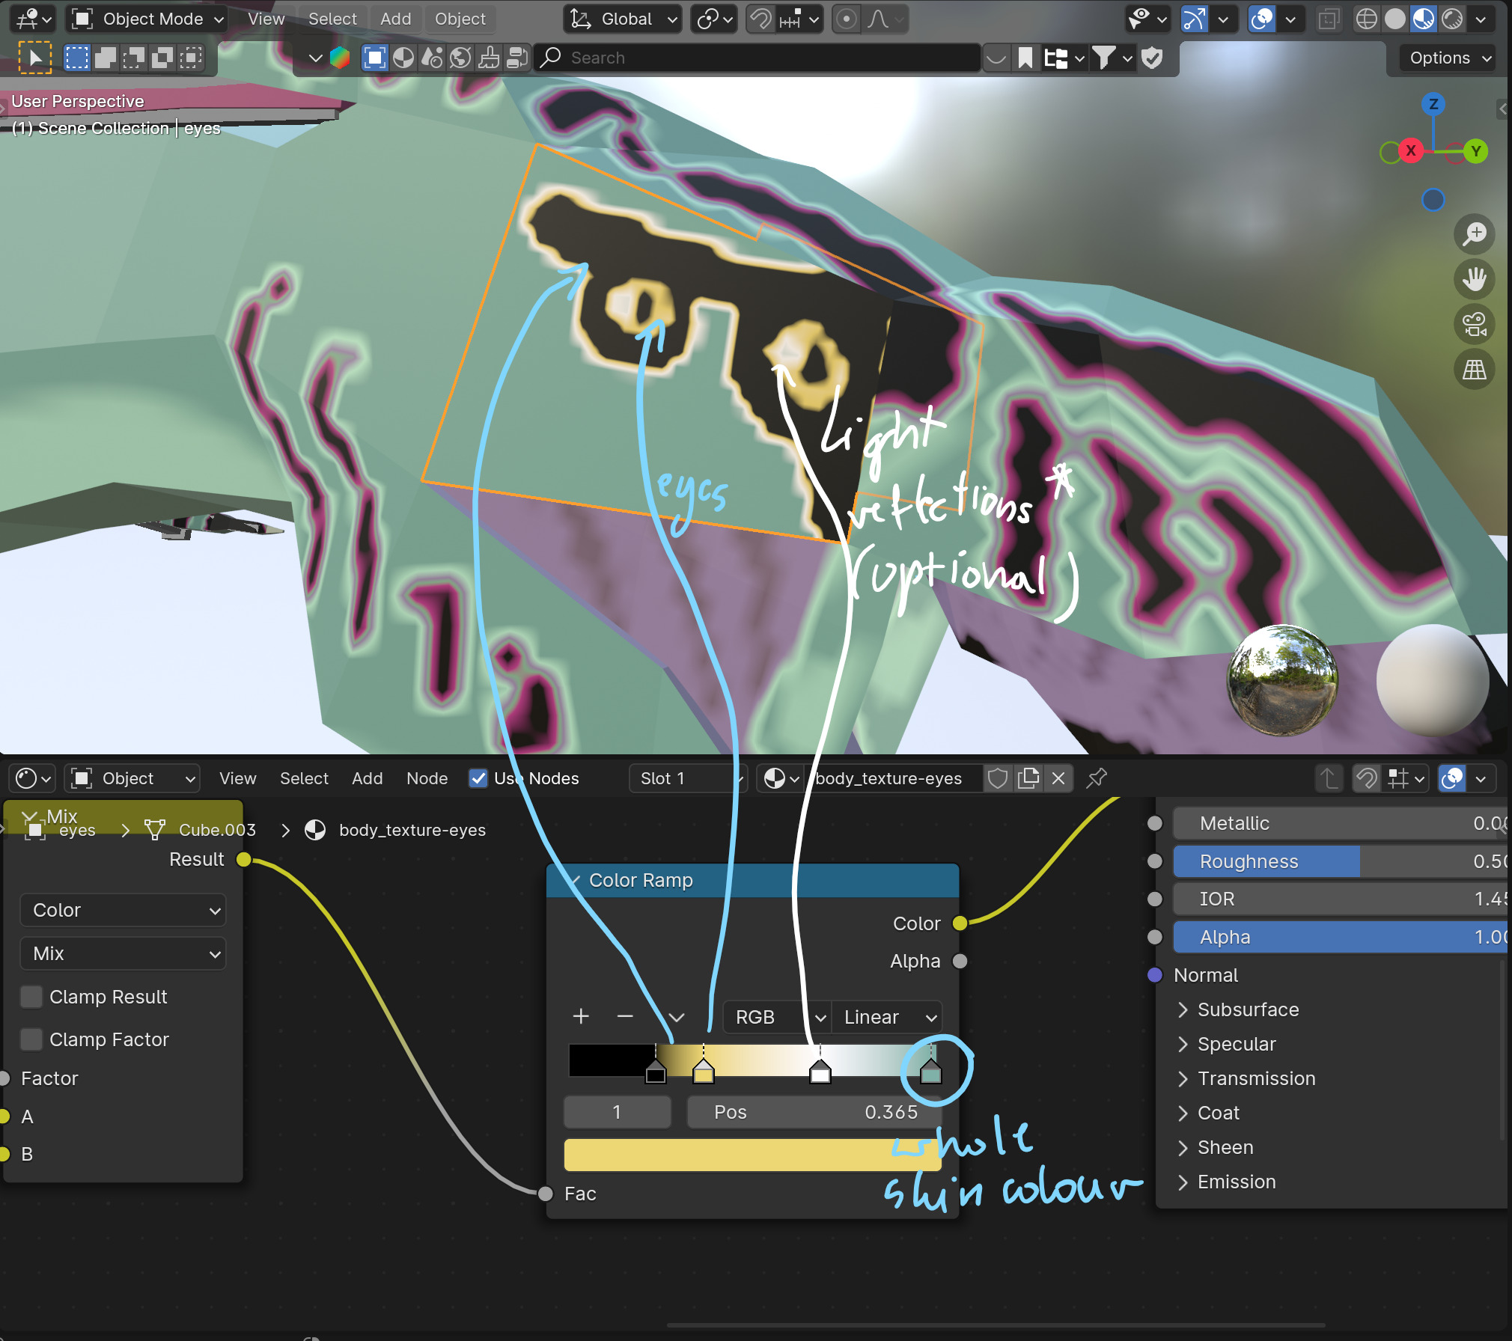Toggle Use Nodes checkbox
Image resolution: width=1512 pixels, height=1341 pixels.
tap(478, 778)
